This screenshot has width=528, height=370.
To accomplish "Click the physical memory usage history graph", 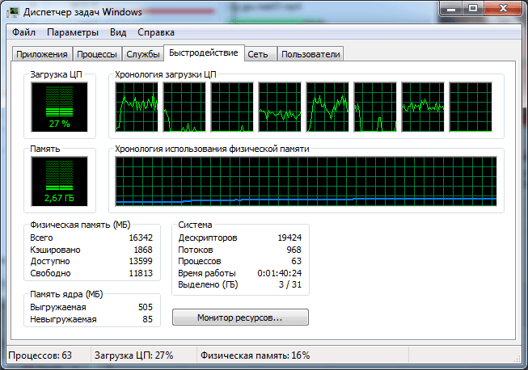I will 306,181.
